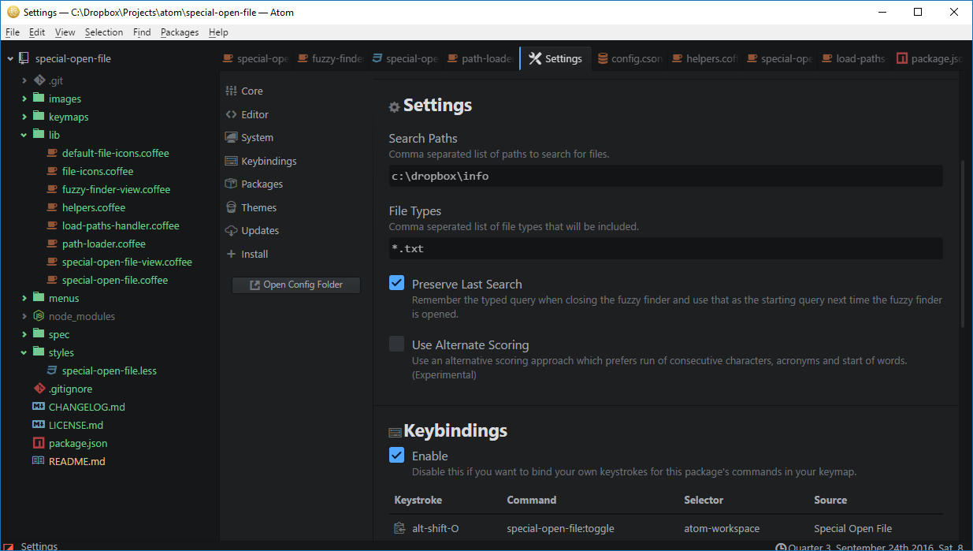Click the File Types input field
Viewport: 973px width, 551px height.
[666, 248]
